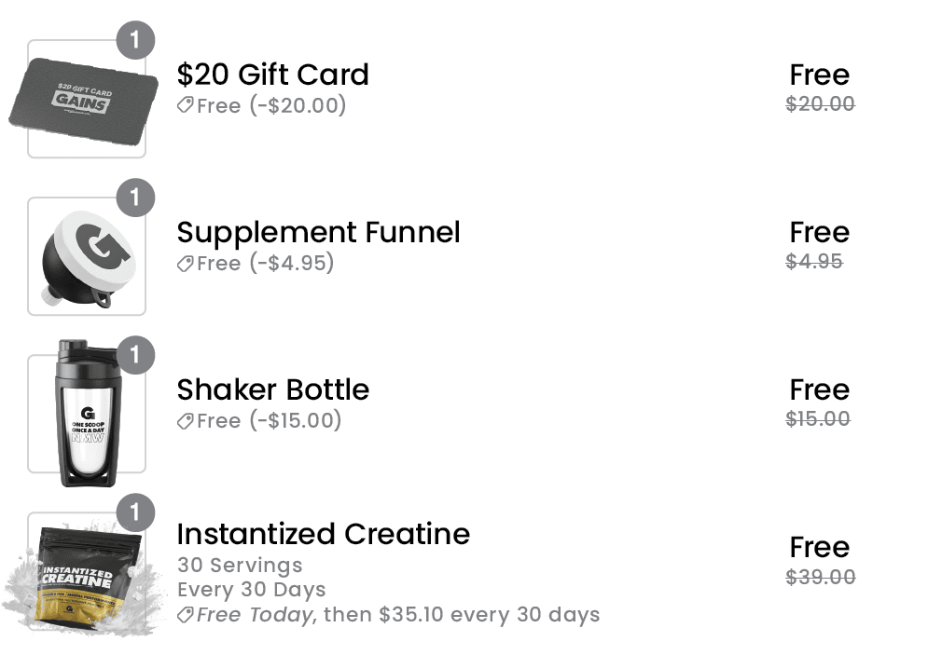Click the crossed-out $20.00 price

tap(820, 103)
